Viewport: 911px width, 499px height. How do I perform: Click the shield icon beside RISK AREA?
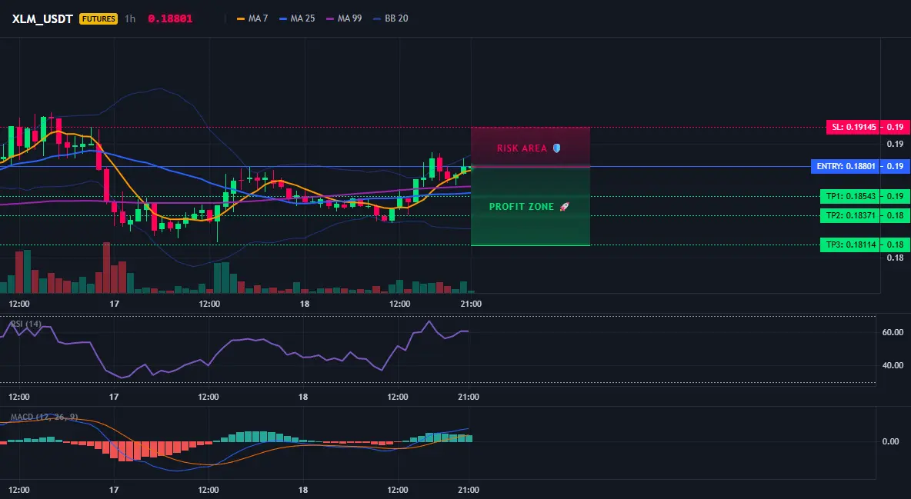pos(556,148)
